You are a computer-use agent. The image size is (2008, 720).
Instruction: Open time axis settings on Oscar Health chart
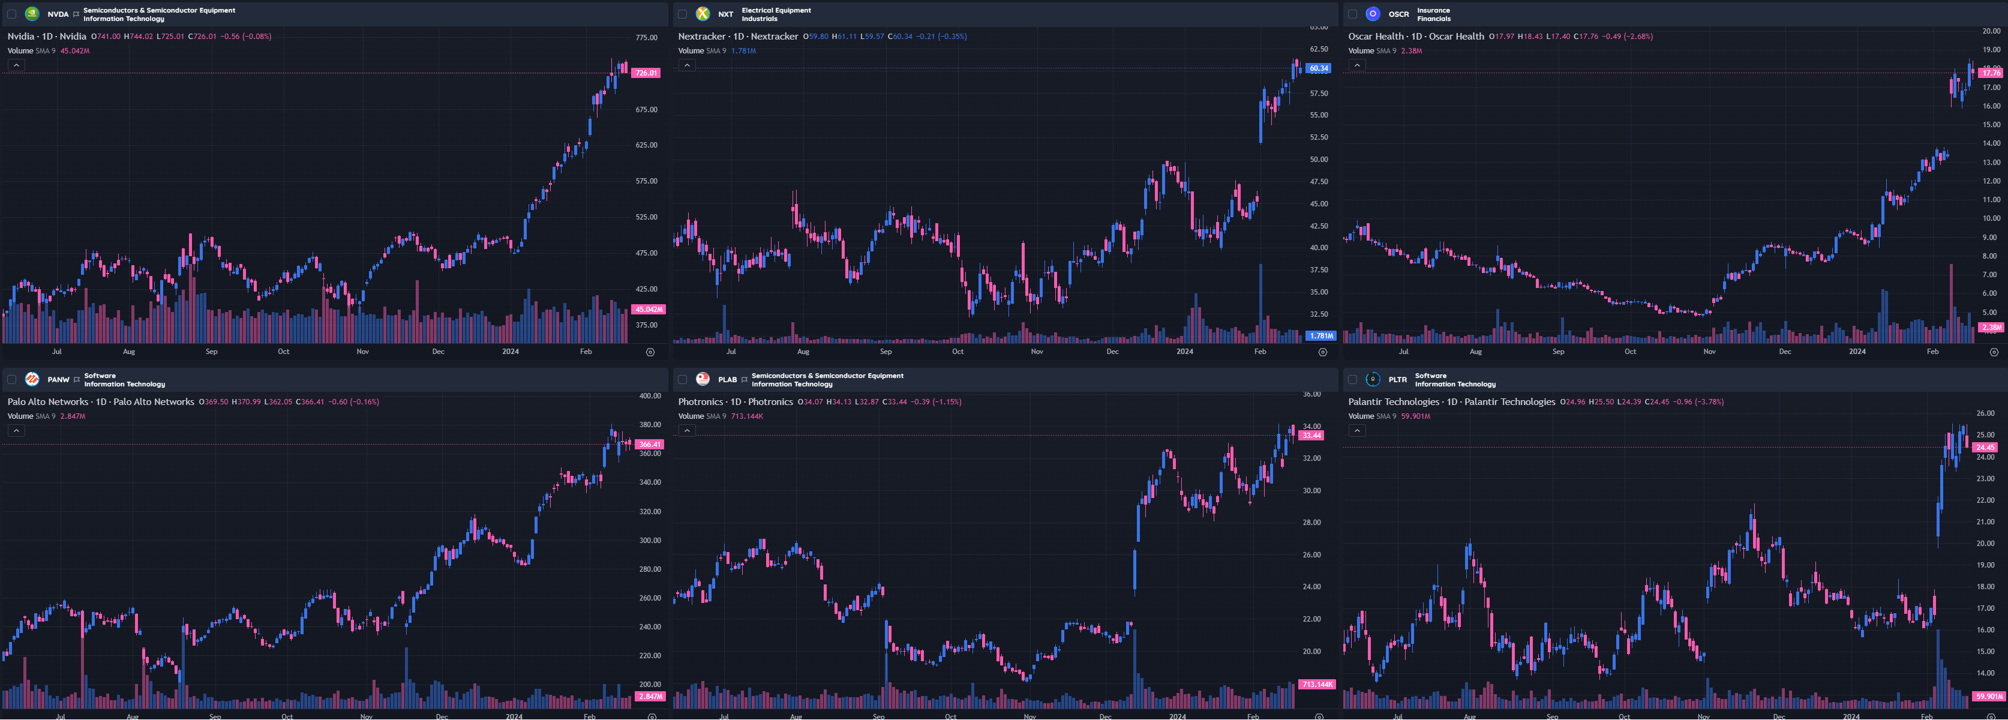pos(1993,352)
